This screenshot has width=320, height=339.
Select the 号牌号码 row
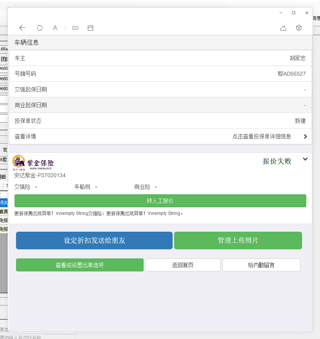160,74
